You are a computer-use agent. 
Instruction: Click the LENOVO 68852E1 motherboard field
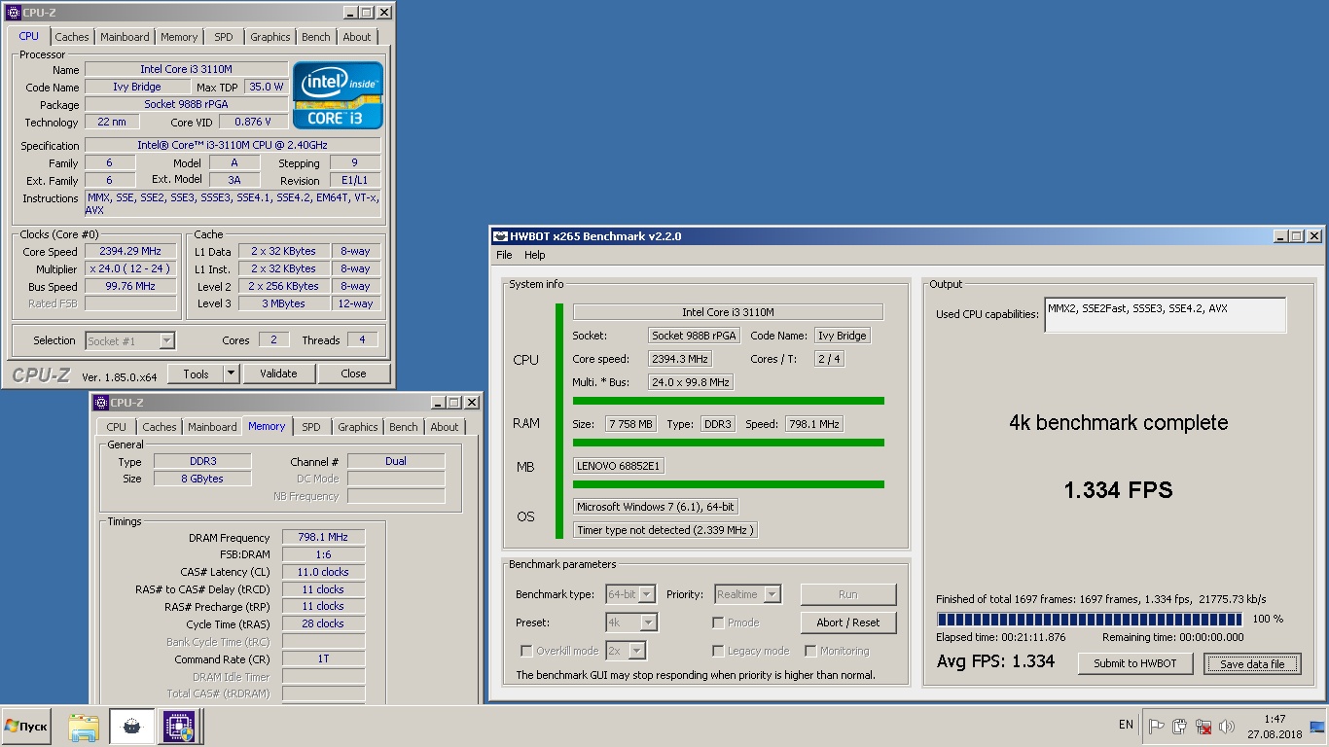pos(619,466)
